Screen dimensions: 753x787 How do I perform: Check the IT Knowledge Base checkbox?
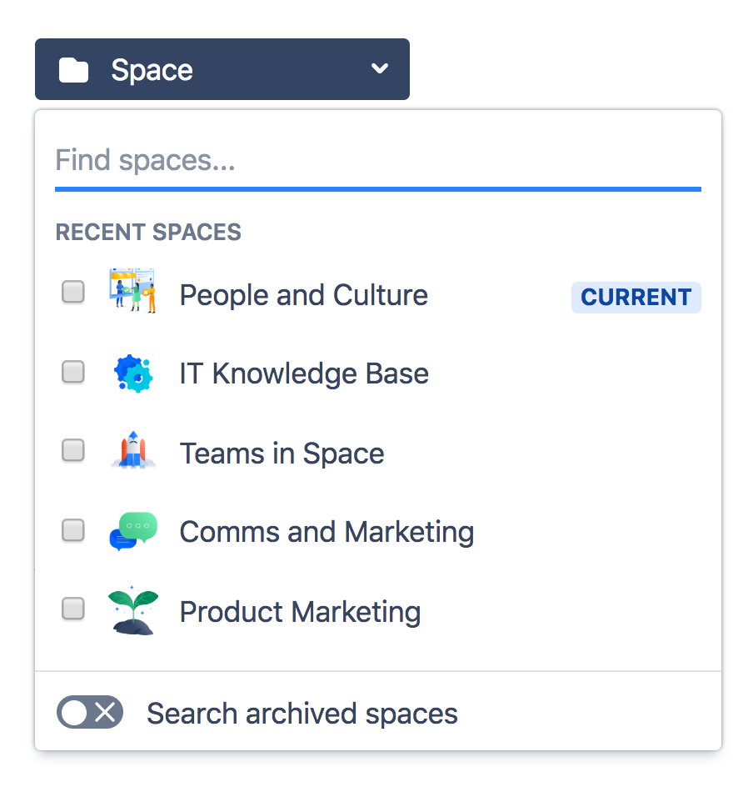tap(73, 372)
